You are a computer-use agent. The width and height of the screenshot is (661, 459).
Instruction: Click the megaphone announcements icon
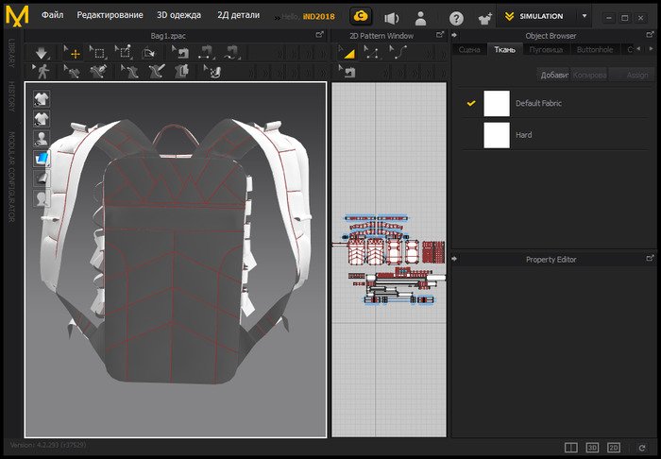coord(391,17)
